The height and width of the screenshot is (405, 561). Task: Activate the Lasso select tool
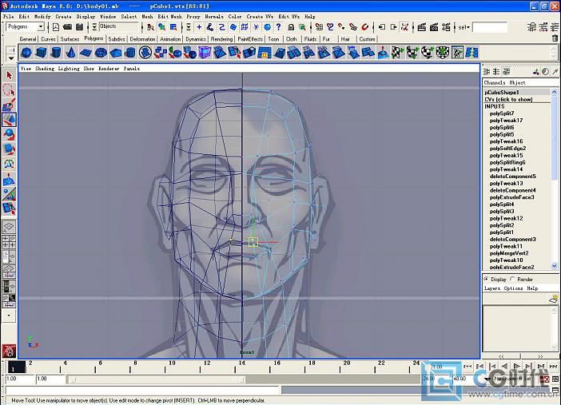tap(9, 89)
